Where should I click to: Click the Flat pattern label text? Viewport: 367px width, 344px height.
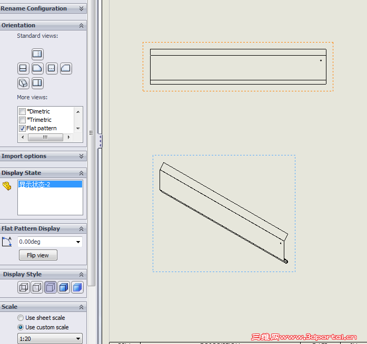point(42,128)
